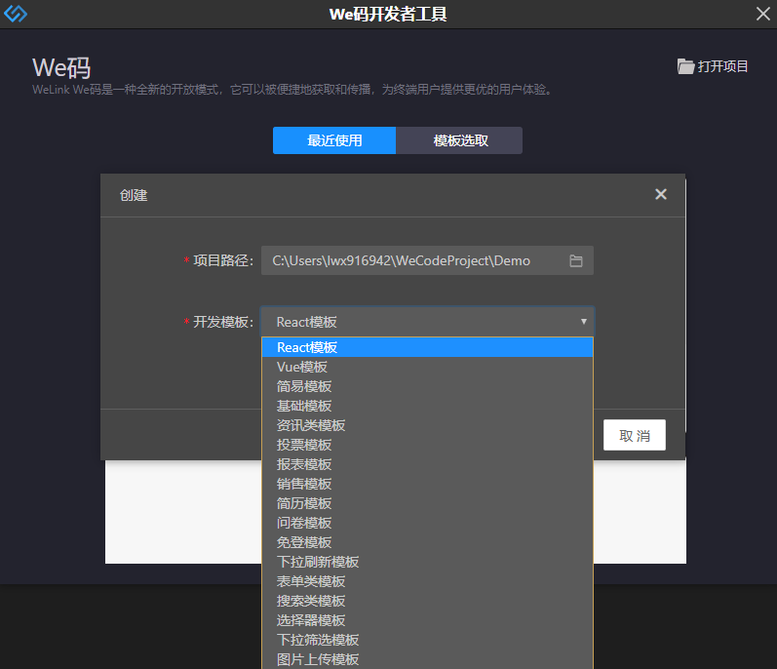Pick 搜索类模板 from the dropdown

[x=427, y=601]
